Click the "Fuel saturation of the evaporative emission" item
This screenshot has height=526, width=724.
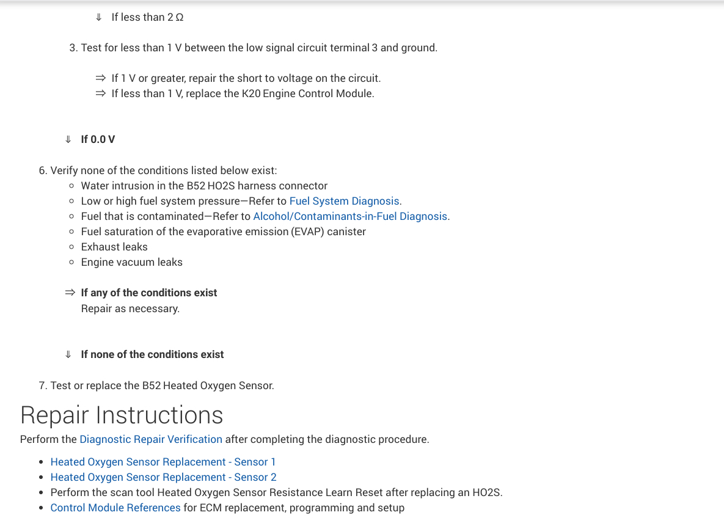point(223,232)
